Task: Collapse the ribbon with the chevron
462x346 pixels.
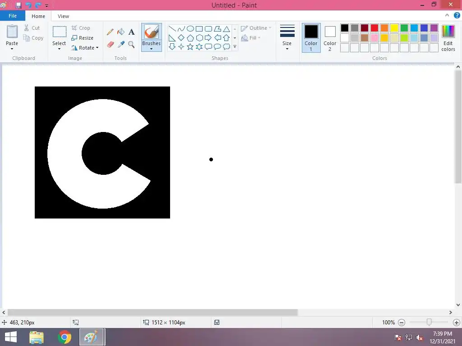Action: (447, 15)
